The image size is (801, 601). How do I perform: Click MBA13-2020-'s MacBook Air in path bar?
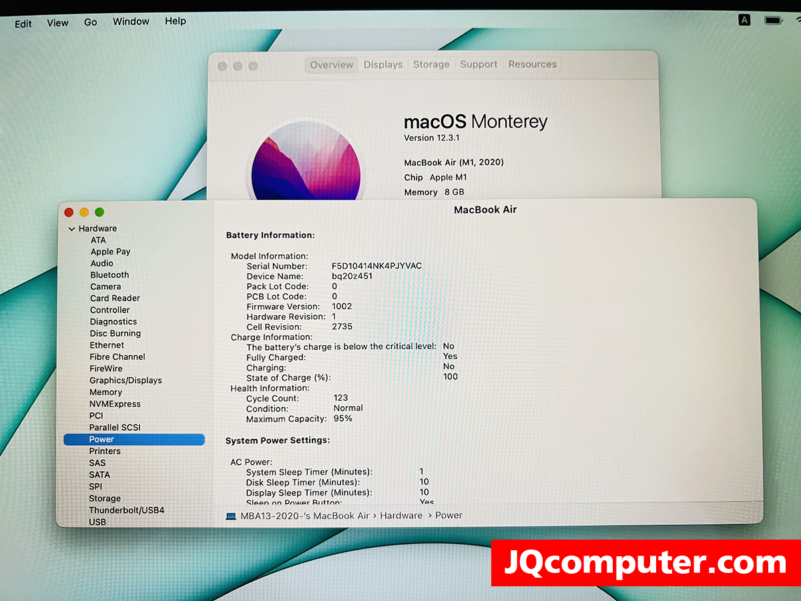305,516
